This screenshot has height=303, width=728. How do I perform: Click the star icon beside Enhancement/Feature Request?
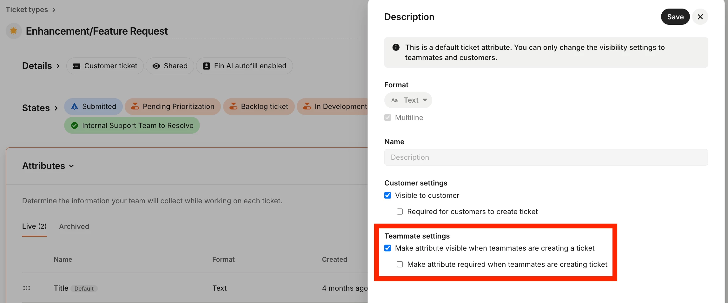tap(14, 31)
